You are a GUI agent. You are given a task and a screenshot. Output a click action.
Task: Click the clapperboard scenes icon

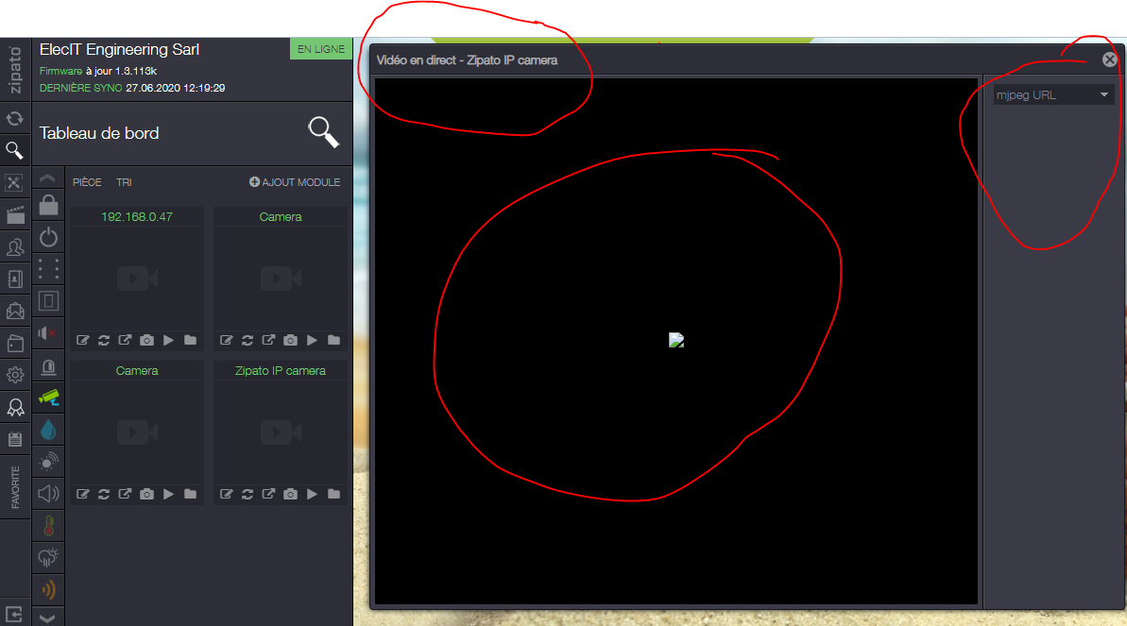click(x=15, y=215)
